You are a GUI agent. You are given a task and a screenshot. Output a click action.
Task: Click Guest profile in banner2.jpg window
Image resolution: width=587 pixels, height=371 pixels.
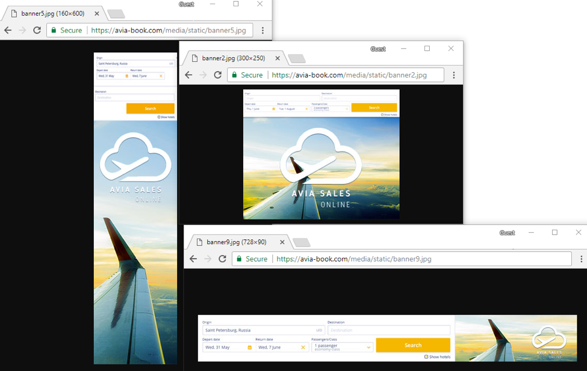pos(378,49)
